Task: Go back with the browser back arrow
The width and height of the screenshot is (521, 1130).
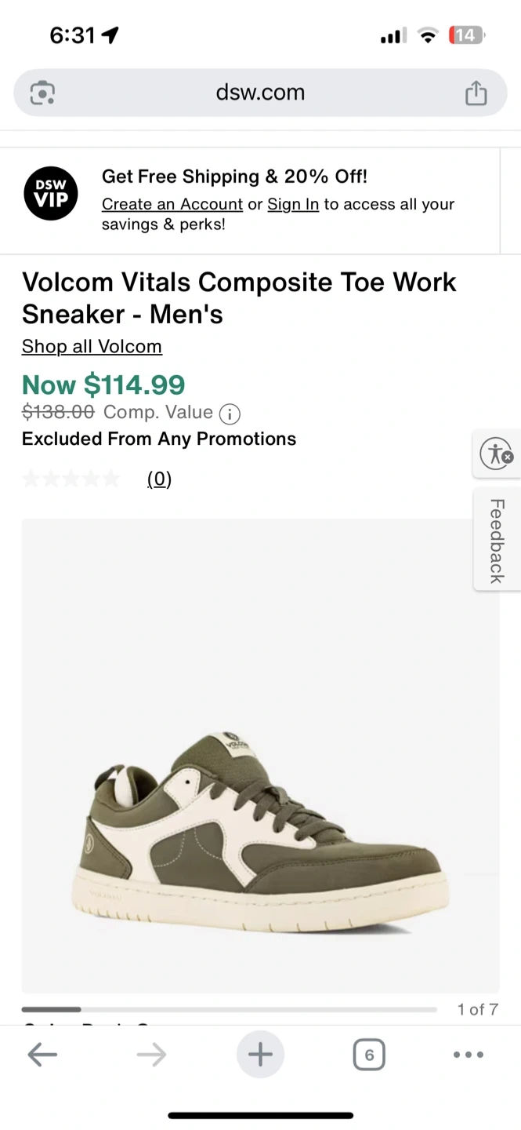Action: pos(42,1055)
